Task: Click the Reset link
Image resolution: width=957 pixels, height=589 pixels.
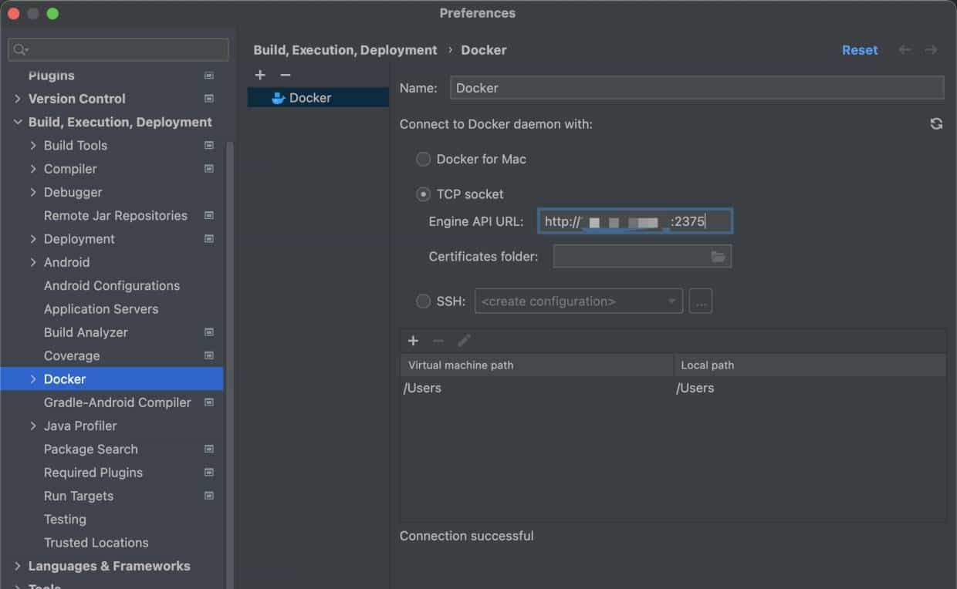Action: [859, 50]
